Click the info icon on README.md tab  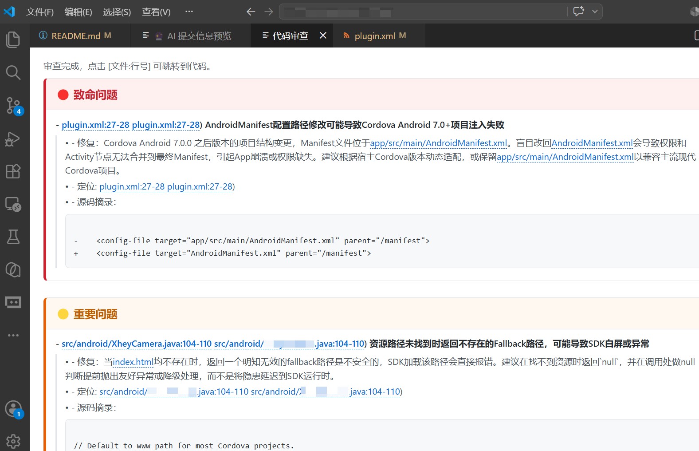coord(43,35)
